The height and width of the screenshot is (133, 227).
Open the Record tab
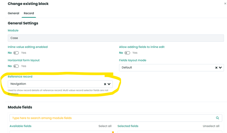pos(29,13)
